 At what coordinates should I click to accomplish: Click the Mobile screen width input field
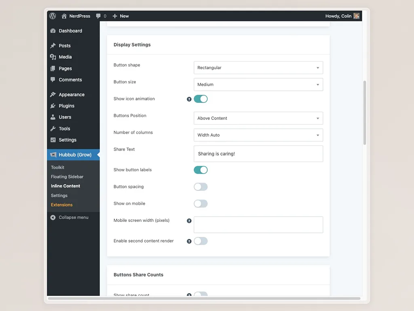coord(258,225)
